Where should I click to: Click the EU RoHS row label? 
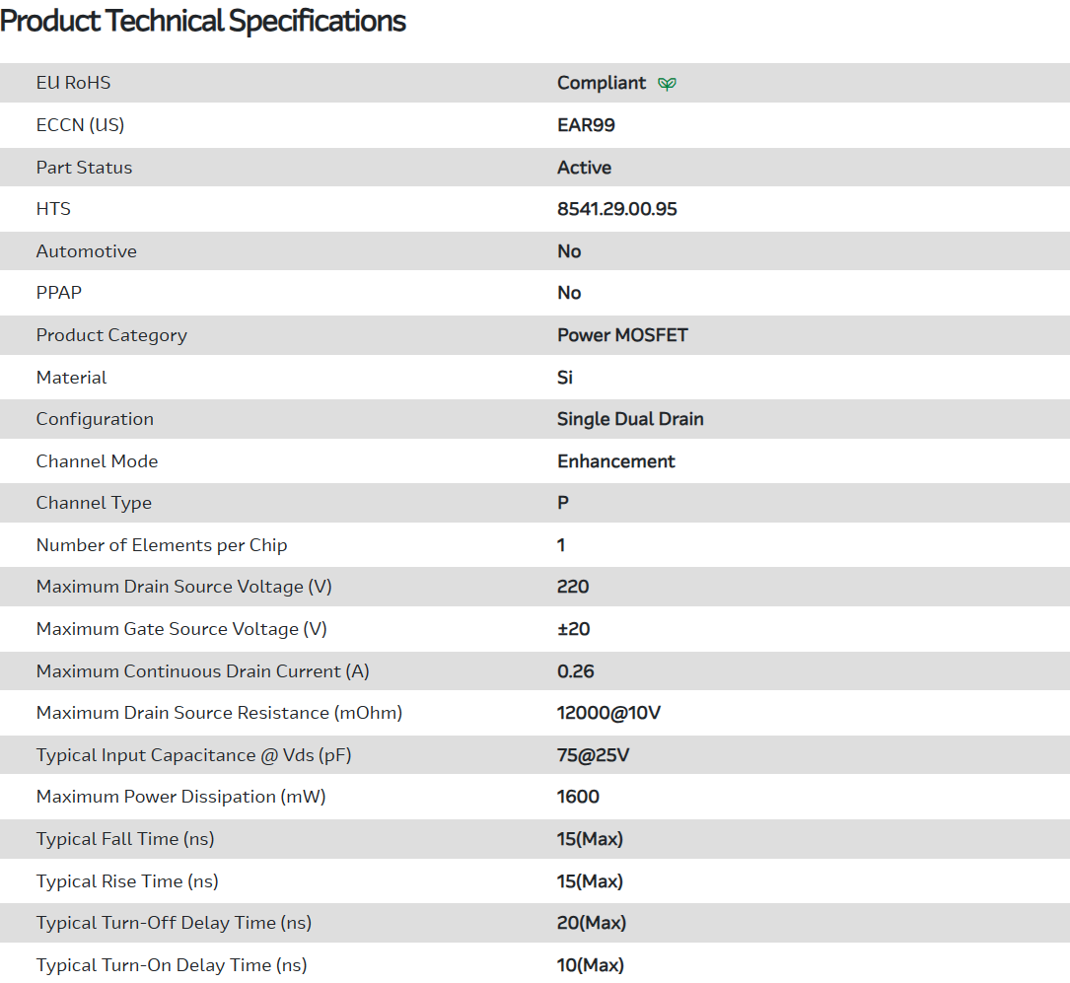tap(73, 83)
